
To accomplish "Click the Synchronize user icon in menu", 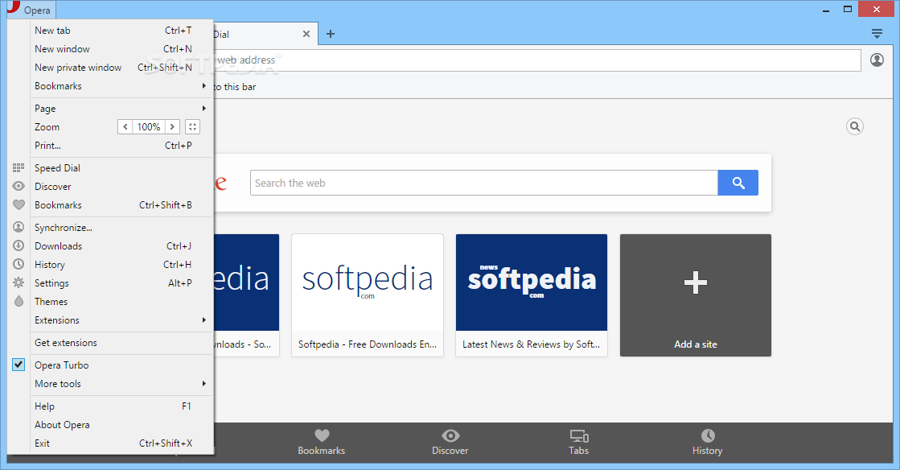I will click(18, 227).
